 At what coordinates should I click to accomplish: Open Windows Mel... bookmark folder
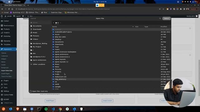(x=72, y=12)
